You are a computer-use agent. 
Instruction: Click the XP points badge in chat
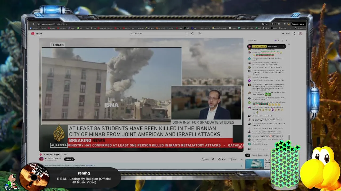pyautogui.click(x=277, y=41)
